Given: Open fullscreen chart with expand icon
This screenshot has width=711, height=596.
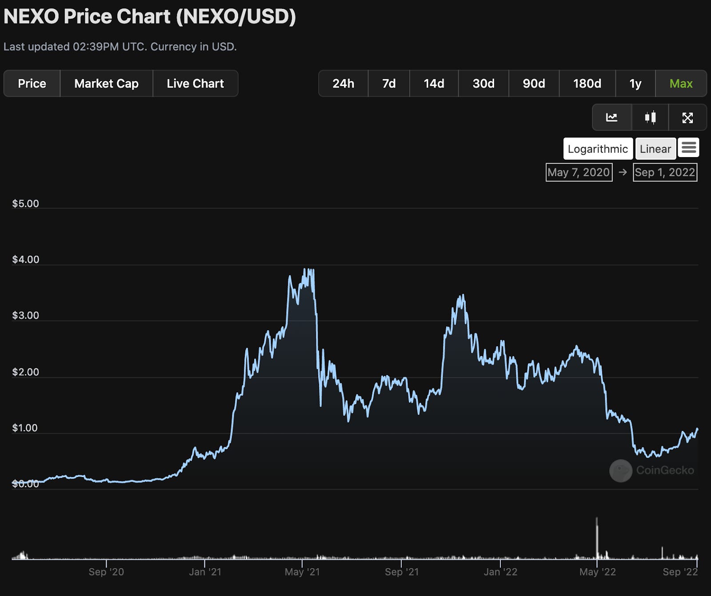Looking at the screenshot, I should point(687,118).
